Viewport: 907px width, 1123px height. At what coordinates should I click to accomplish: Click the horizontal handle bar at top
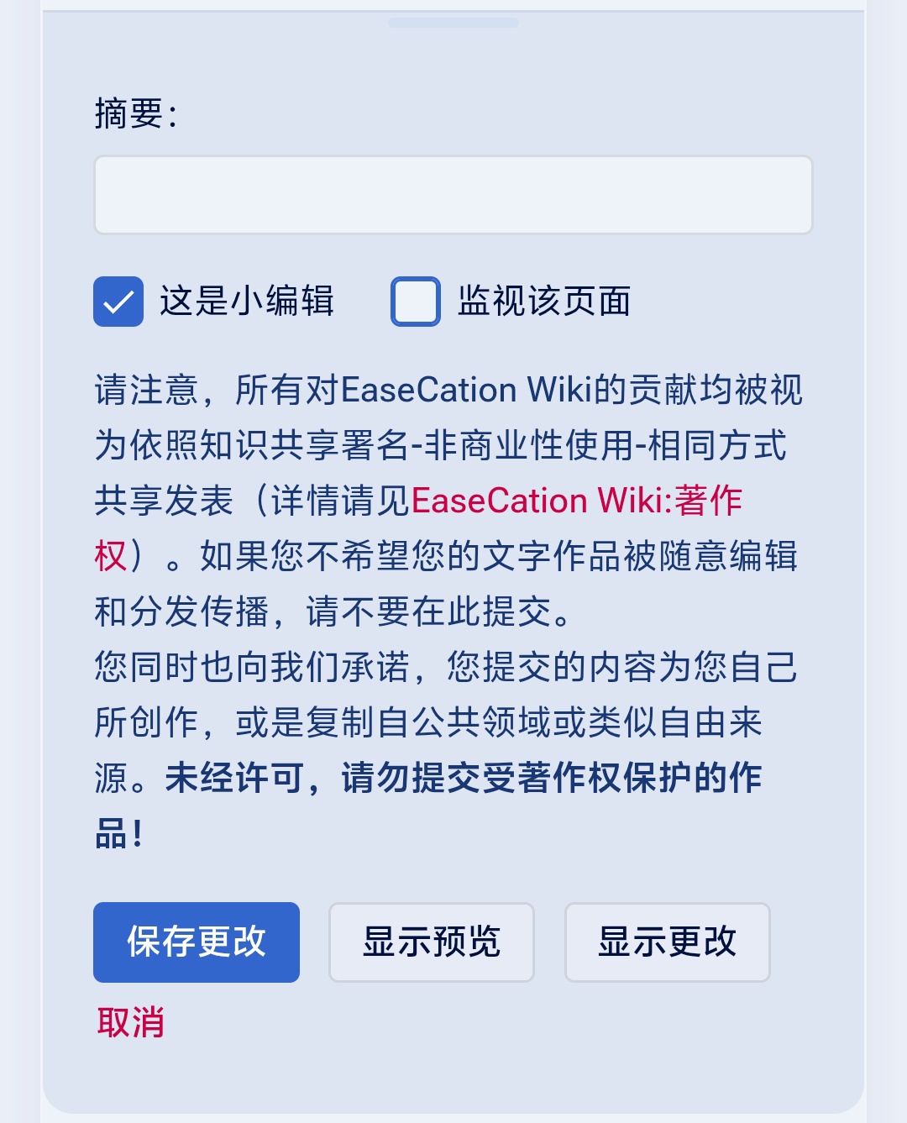coord(453,23)
